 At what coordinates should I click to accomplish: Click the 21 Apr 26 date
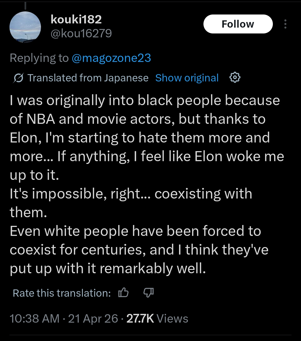pyautogui.click(x=93, y=319)
